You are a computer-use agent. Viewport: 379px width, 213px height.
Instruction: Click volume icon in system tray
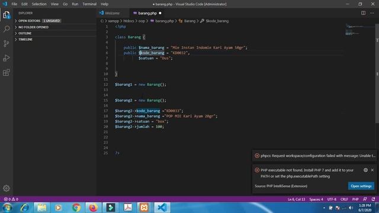[351, 208]
